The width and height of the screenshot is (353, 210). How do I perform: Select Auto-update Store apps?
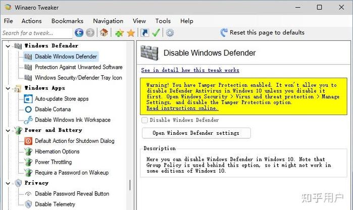click(x=62, y=99)
